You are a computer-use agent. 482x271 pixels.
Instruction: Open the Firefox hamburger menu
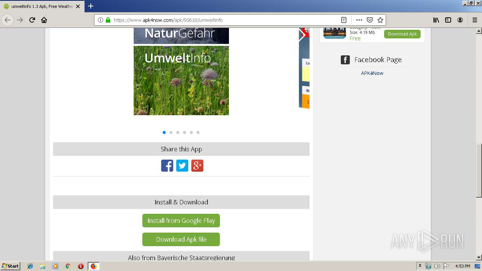click(x=475, y=20)
